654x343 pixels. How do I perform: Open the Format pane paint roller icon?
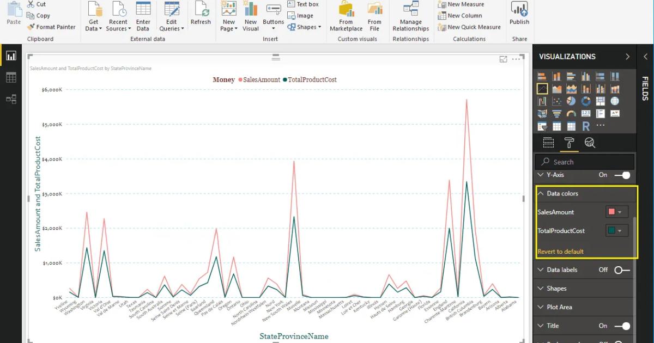tap(570, 143)
